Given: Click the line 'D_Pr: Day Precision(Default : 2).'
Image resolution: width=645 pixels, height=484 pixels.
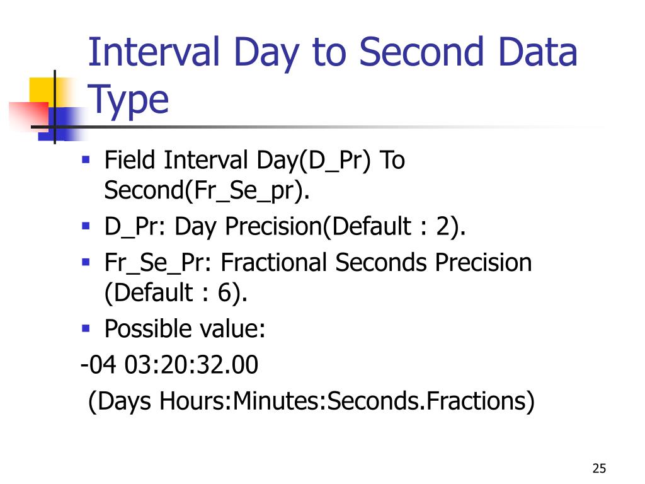Looking at the screenshot, I should point(285,227).
